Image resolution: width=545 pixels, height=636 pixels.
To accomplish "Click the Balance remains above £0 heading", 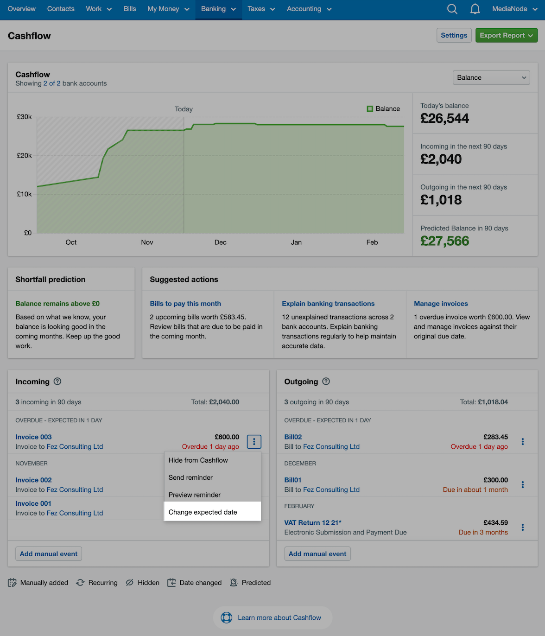I will (x=57, y=304).
